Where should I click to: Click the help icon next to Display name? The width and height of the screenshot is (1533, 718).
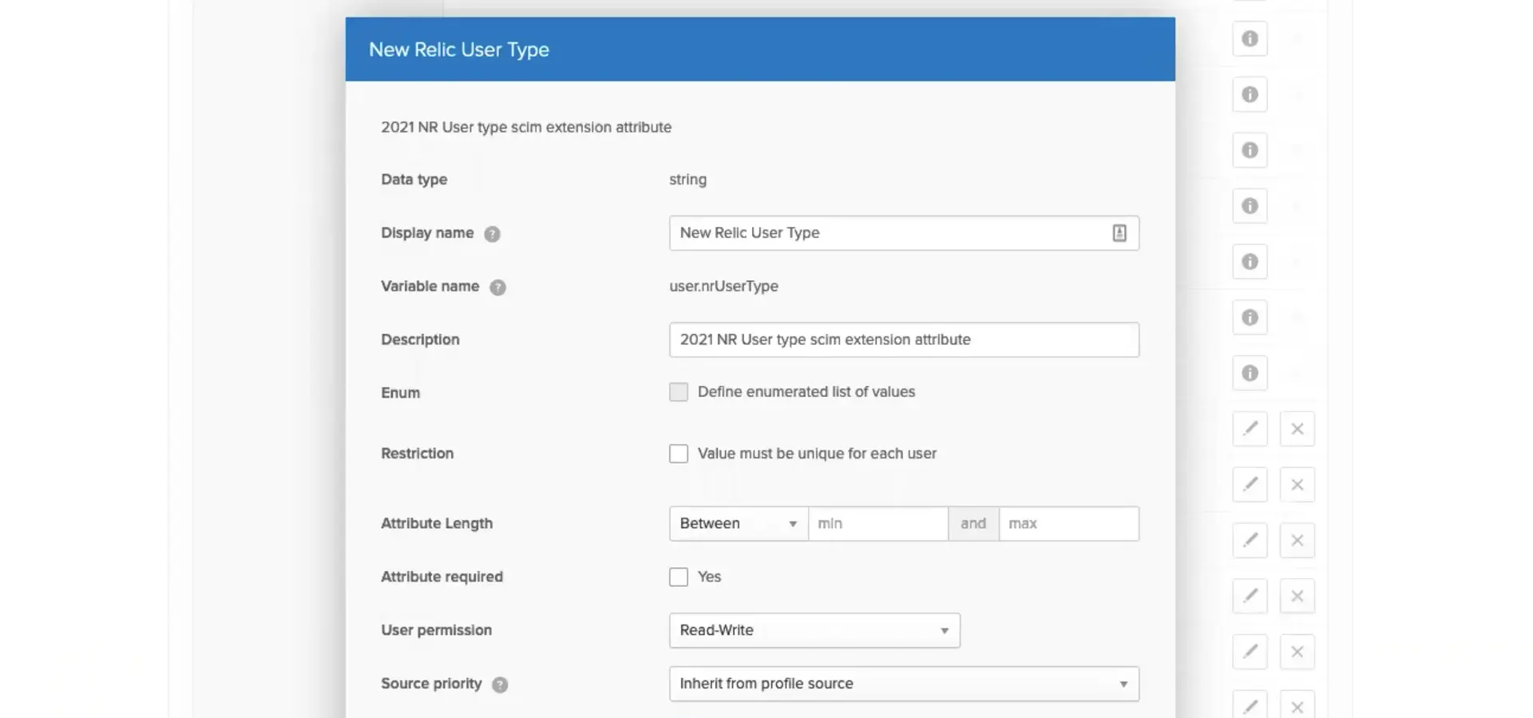(x=492, y=234)
